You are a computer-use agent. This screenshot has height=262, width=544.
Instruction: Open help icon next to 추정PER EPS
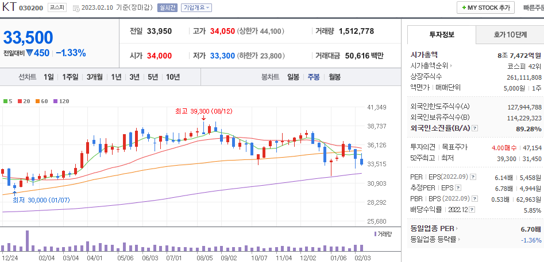(x=458, y=188)
